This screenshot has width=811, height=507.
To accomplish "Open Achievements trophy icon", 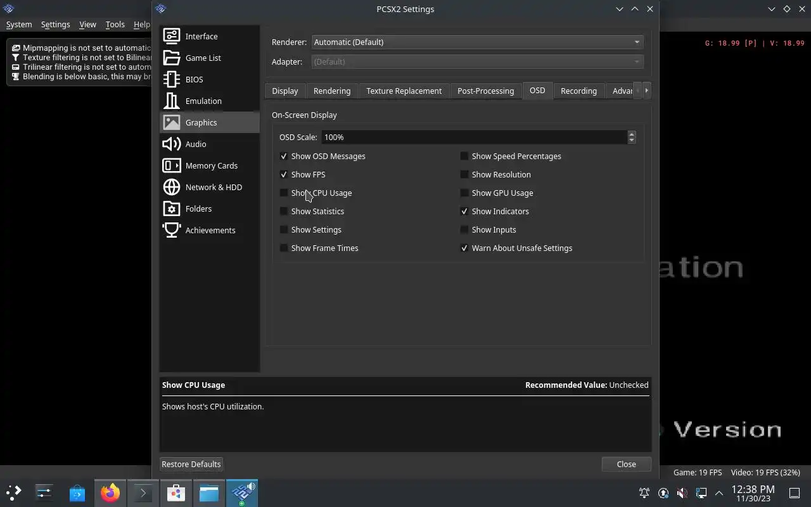I will click(172, 230).
